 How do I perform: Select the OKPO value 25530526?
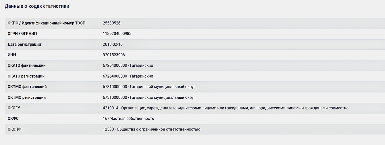[111, 23]
